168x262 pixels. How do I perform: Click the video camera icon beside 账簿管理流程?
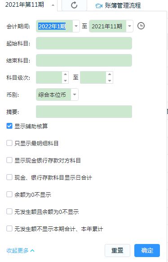pos(99,6)
